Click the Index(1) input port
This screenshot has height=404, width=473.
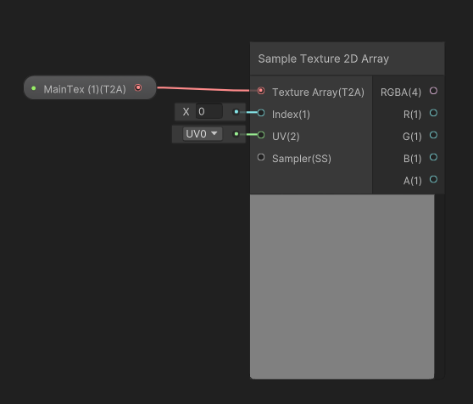[261, 113]
